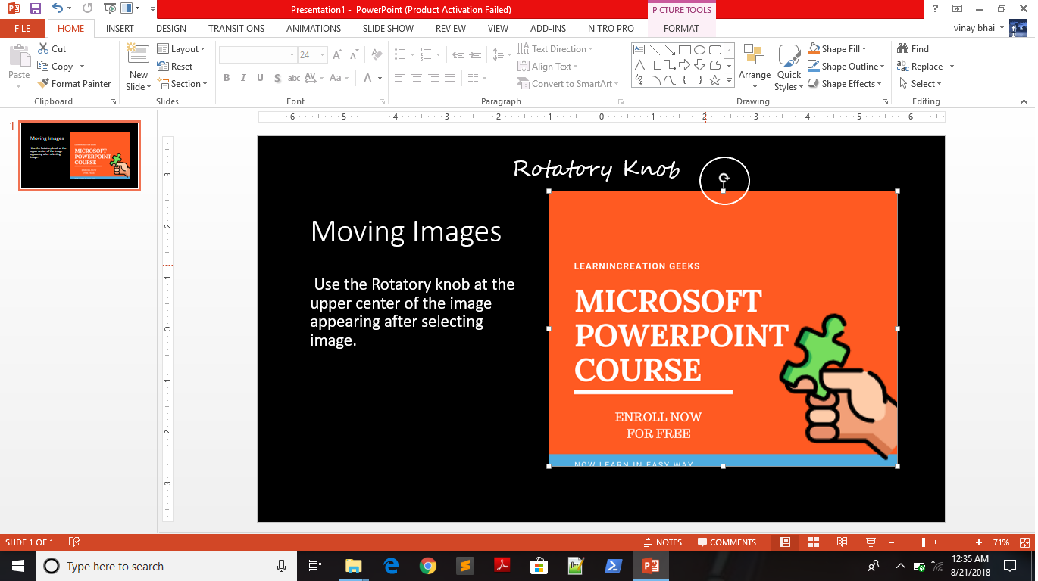
Task: Toggle the Comments pane in status bar
Action: [727, 542]
